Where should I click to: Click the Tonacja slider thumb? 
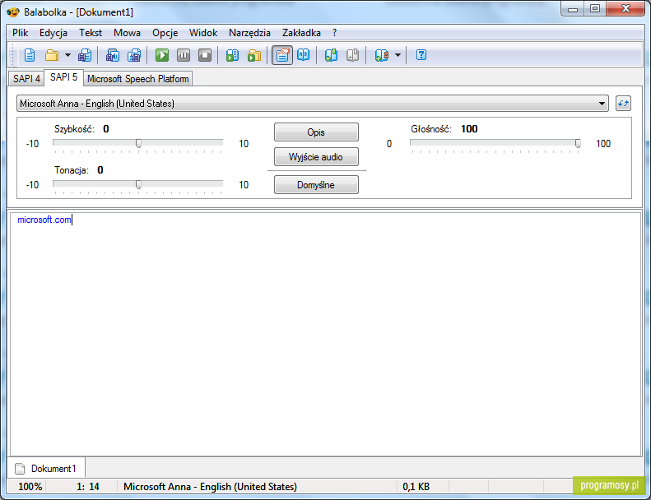point(138,185)
